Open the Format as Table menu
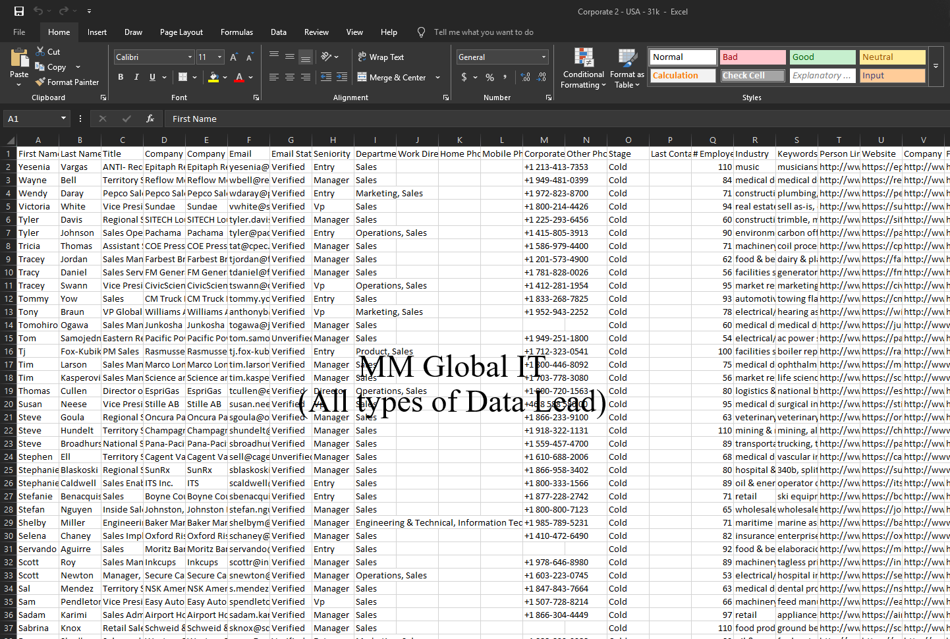The image size is (950, 639). 627,69
